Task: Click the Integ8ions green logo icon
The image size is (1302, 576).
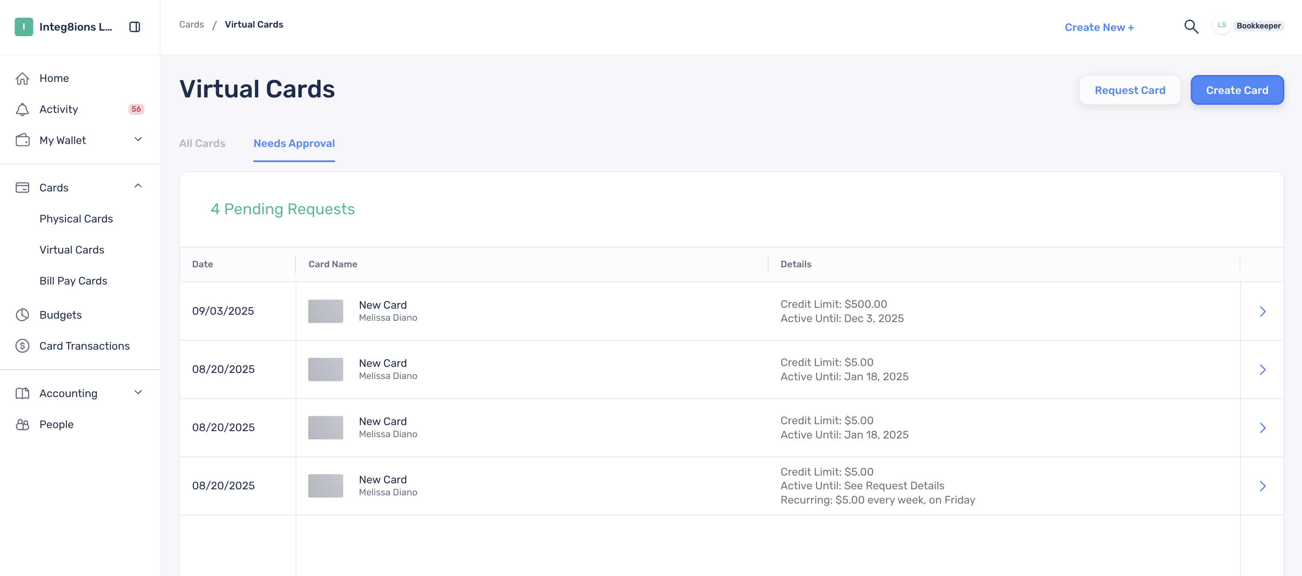Action: (24, 27)
